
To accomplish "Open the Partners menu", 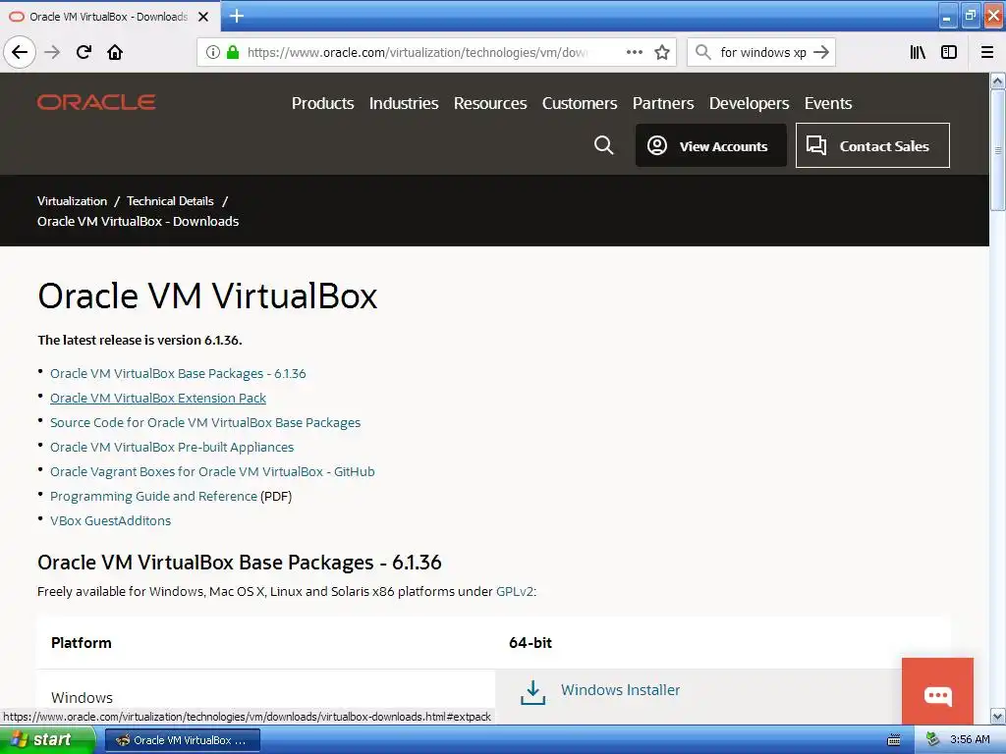I will coord(663,103).
